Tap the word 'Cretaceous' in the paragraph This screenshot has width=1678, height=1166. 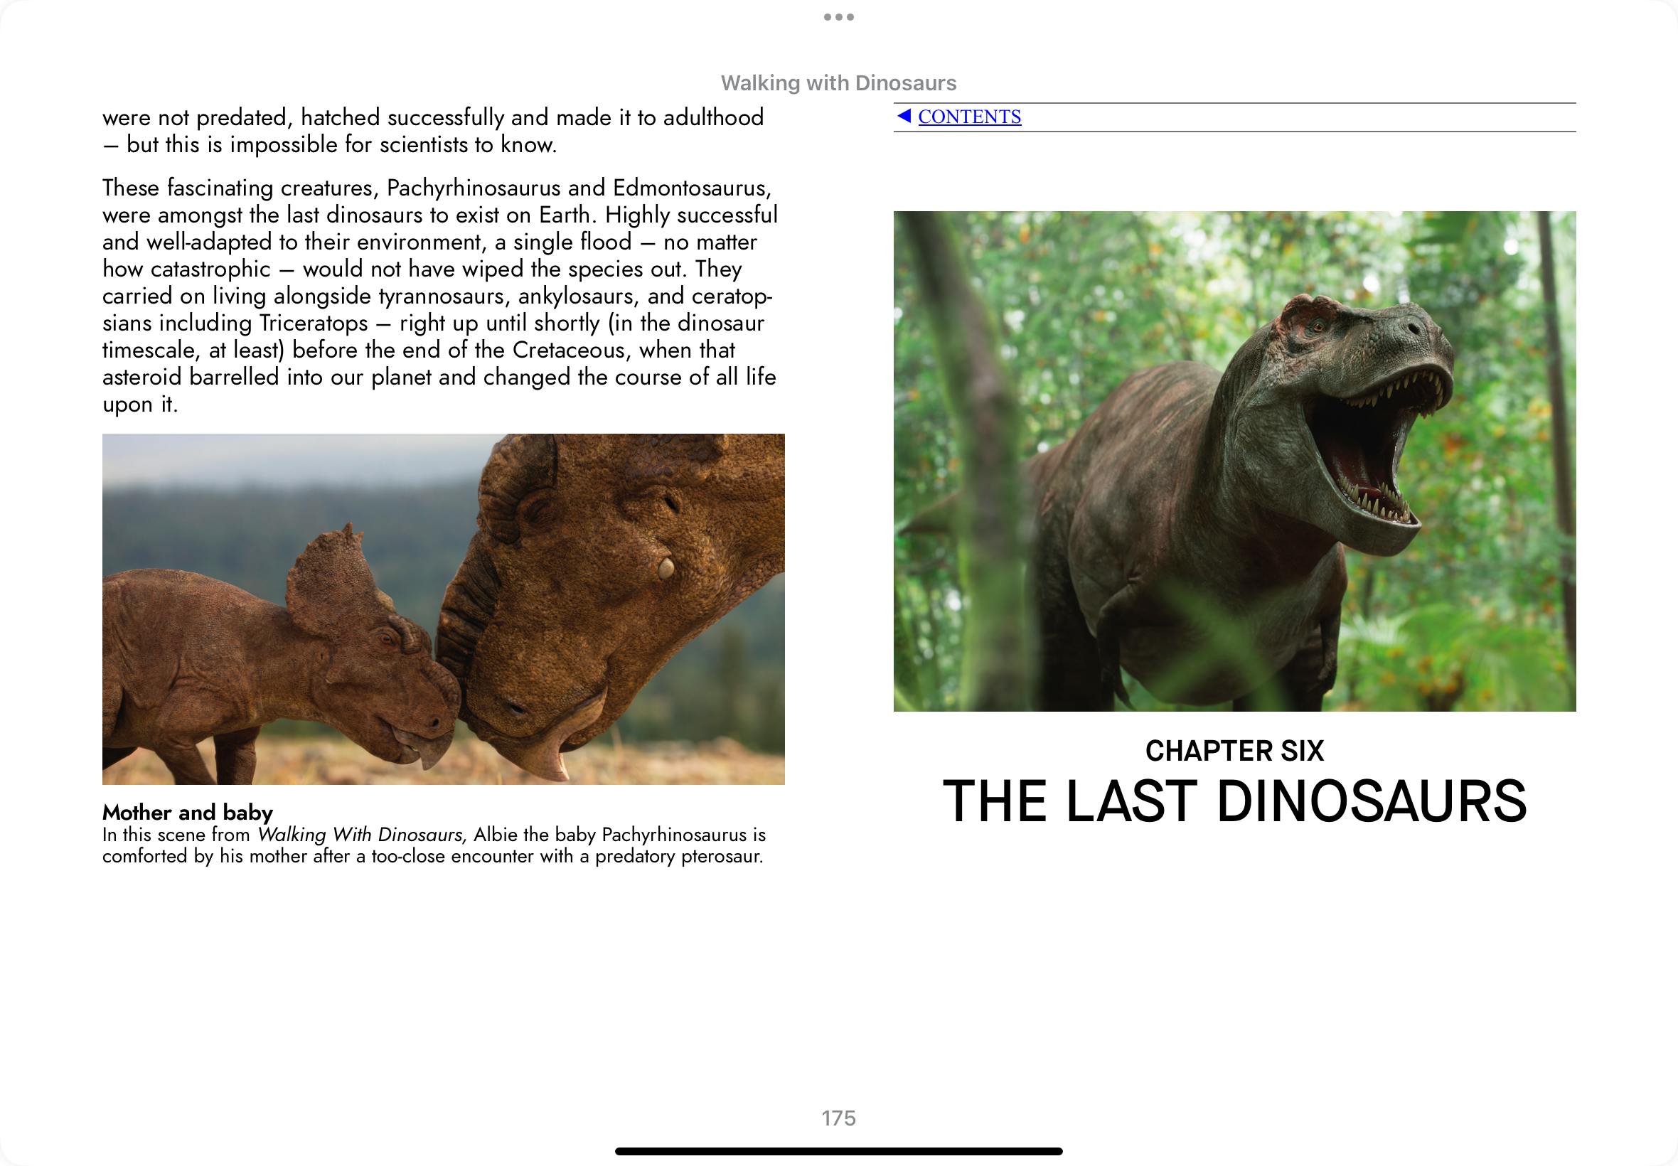pyautogui.click(x=570, y=350)
